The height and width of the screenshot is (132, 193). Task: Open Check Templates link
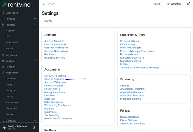(54, 86)
